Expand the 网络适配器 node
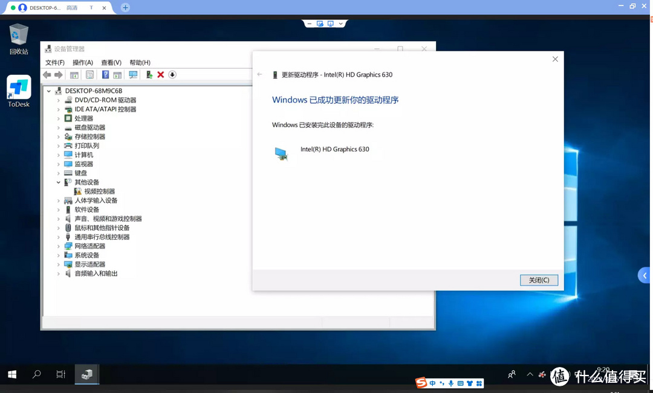The image size is (653, 393). coord(58,246)
